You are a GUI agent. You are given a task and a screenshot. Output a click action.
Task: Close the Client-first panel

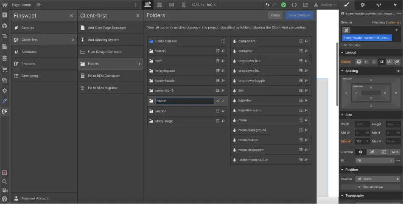(x=138, y=16)
